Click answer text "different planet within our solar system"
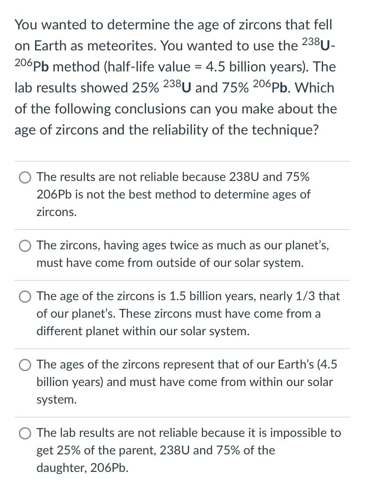The width and height of the screenshot is (366, 496). click(x=143, y=331)
